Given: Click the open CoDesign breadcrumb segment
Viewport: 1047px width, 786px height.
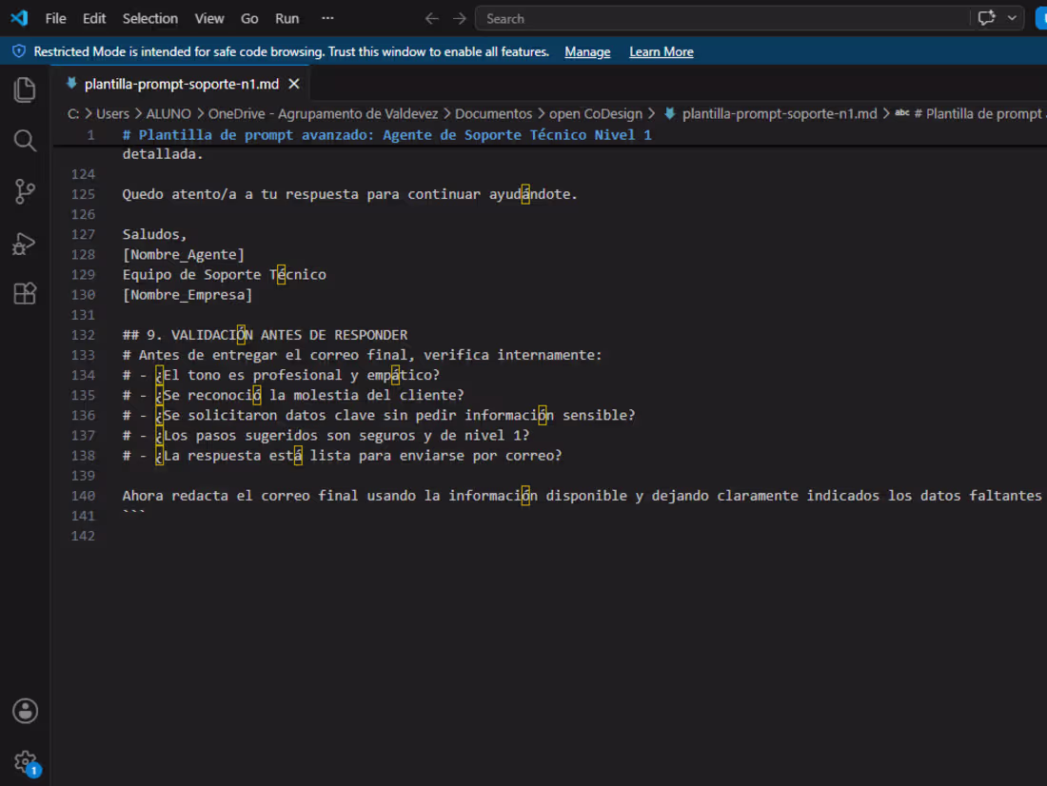Looking at the screenshot, I should pyautogui.click(x=596, y=113).
